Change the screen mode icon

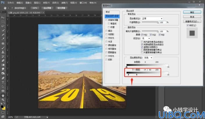3,116
